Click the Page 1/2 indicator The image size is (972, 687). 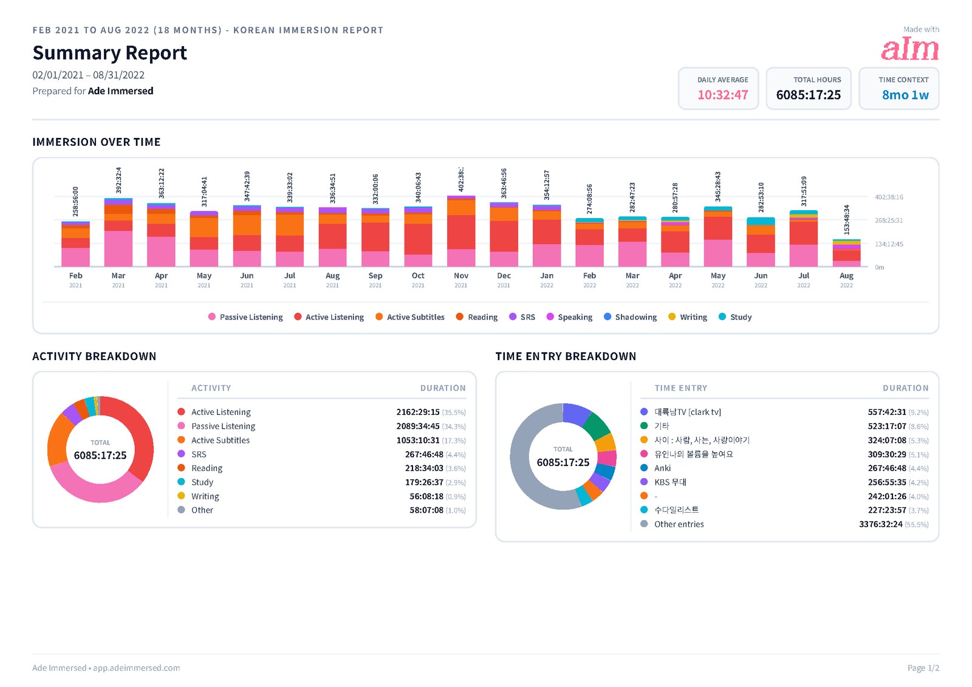923,668
